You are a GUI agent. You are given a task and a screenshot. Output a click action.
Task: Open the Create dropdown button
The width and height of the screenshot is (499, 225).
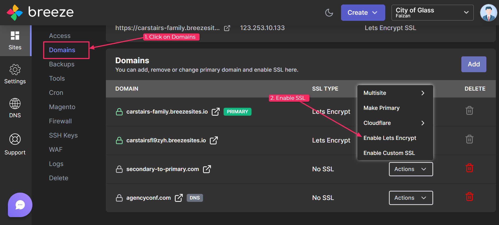[x=363, y=13]
